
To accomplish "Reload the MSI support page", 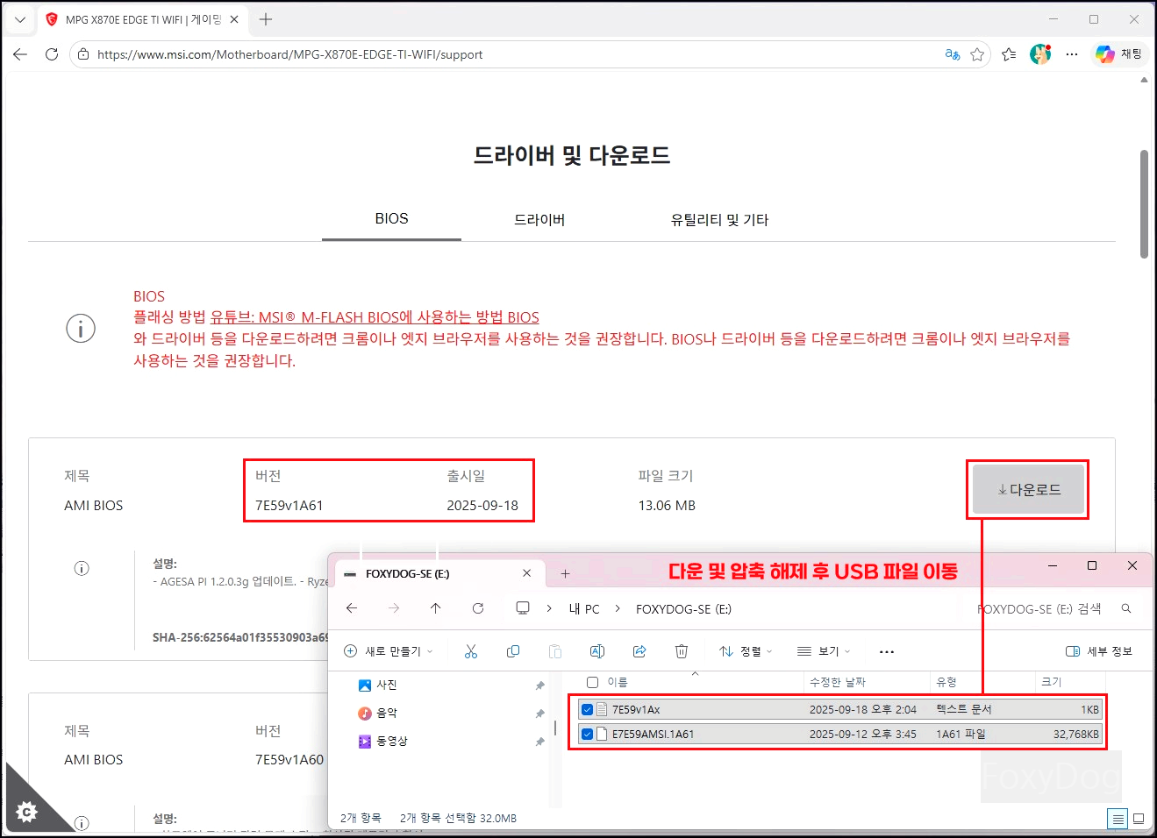I will coord(52,54).
